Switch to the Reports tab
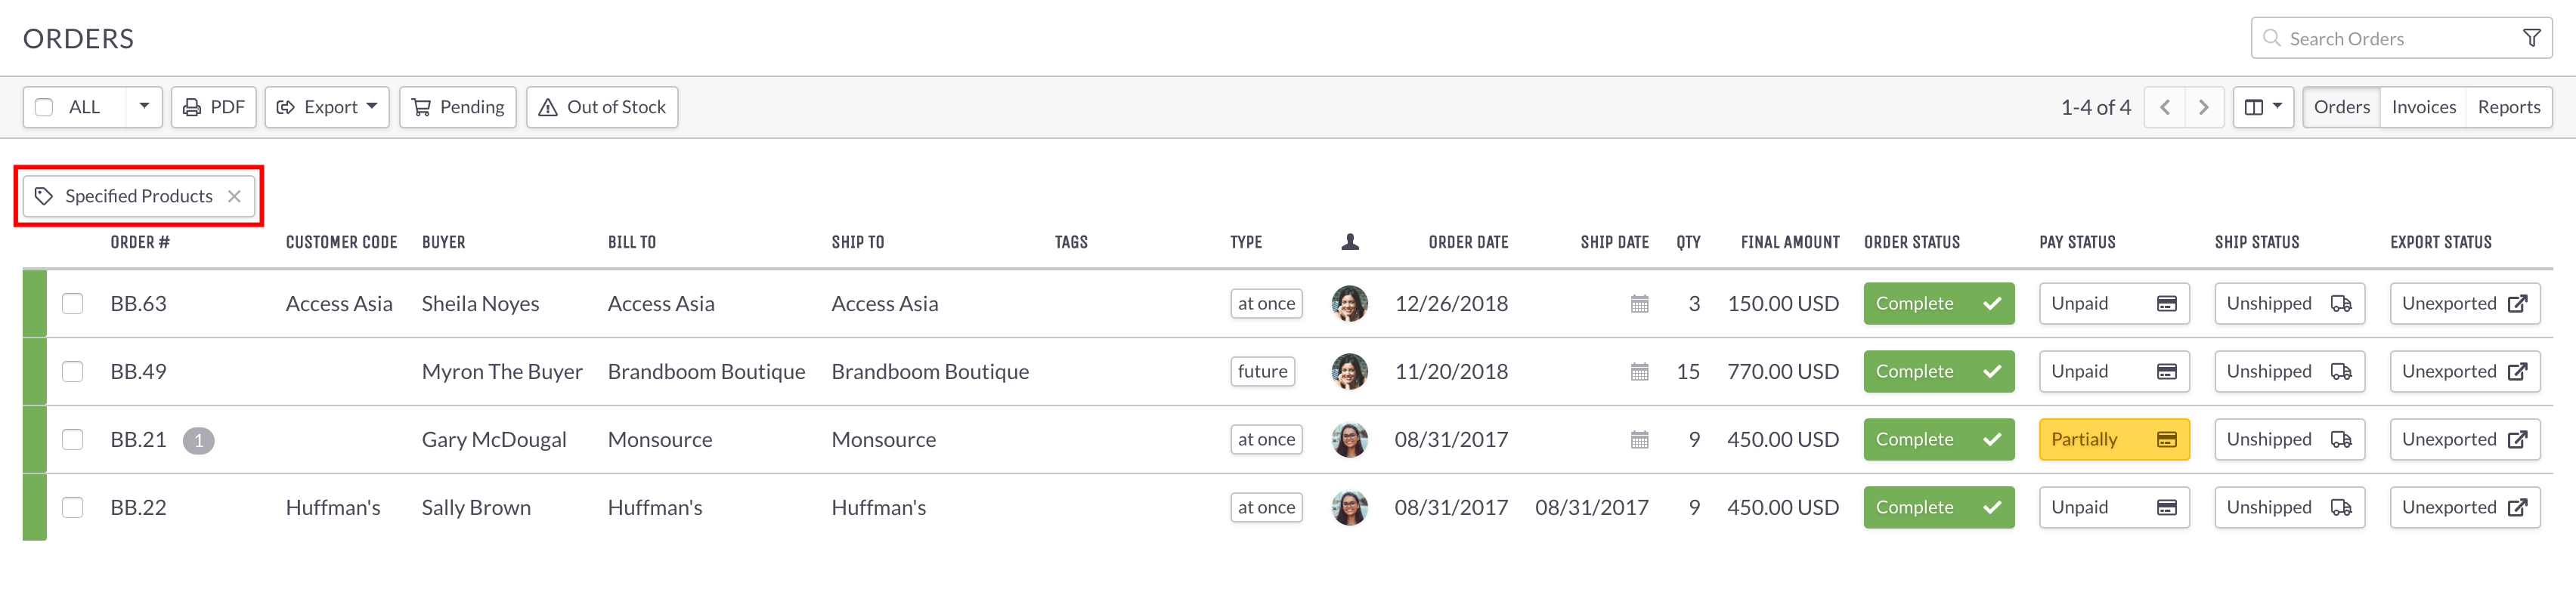Image resolution: width=2576 pixels, height=595 pixels. pyautogui.click(x=2508, y=106)
